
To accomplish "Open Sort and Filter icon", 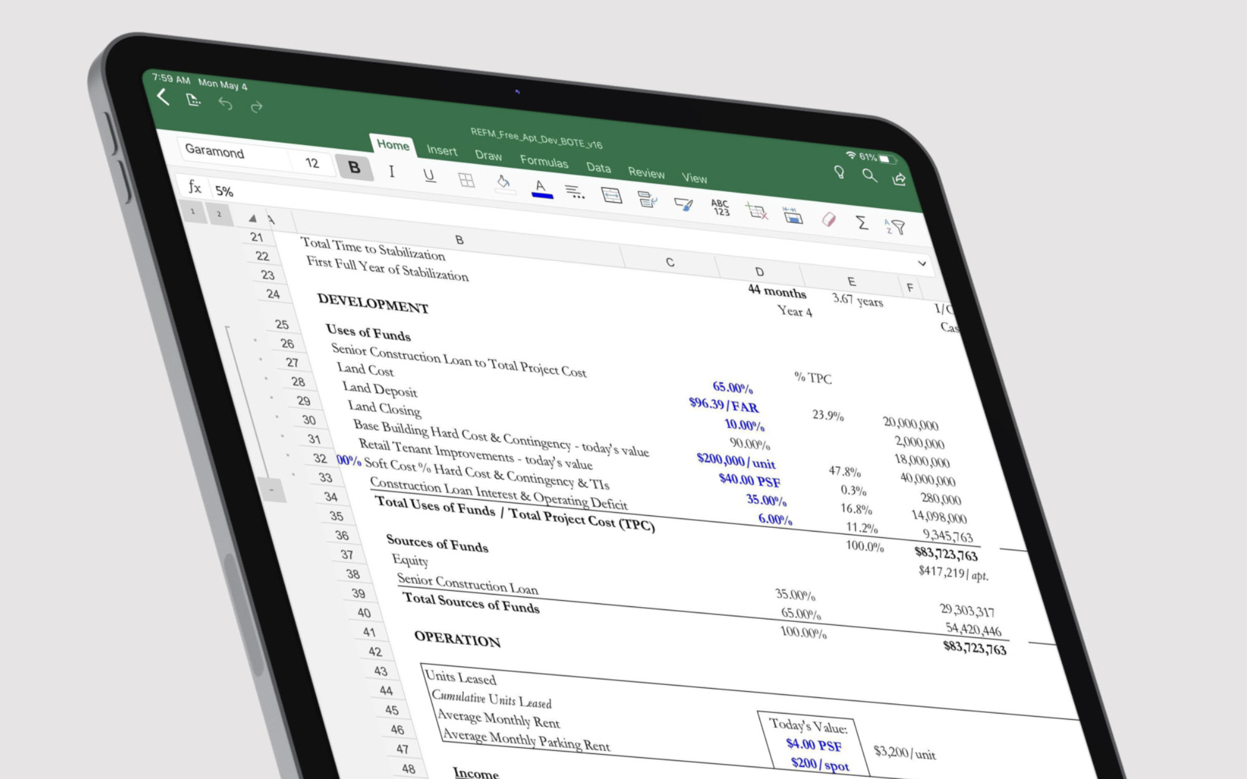I will 895,226.
